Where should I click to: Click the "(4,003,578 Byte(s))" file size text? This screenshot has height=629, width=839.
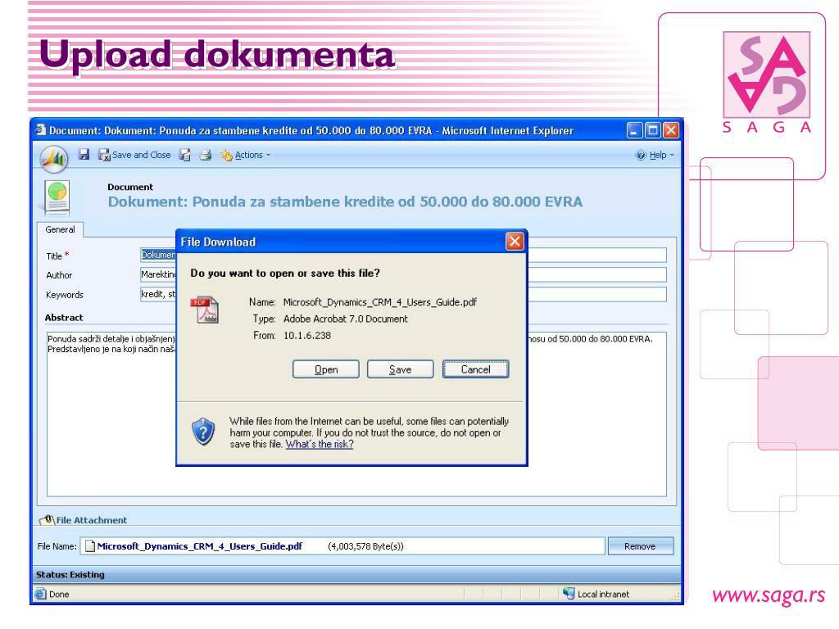click(x=365, y=546)
